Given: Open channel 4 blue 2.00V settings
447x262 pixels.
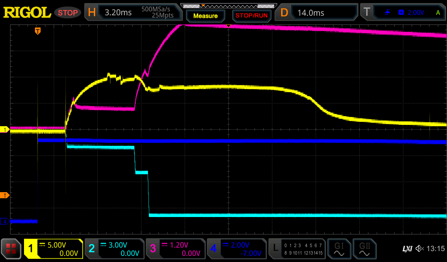Looking at the screenshot, I should 236,249.
